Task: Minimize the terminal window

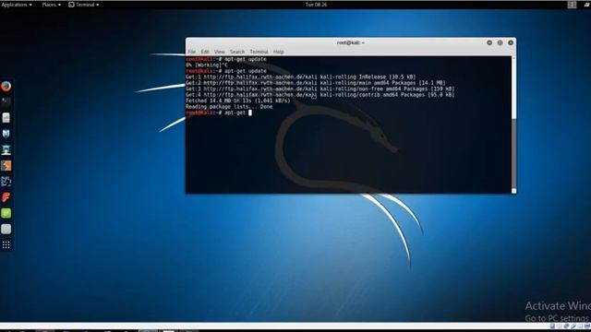Action: tap(489, 43)
